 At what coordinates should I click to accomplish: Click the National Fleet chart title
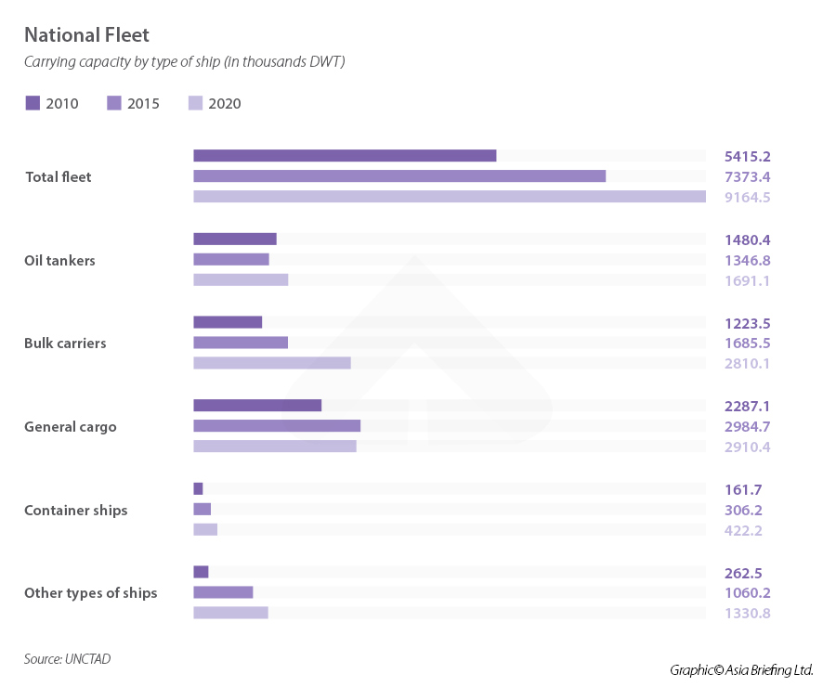click(86, 35)
